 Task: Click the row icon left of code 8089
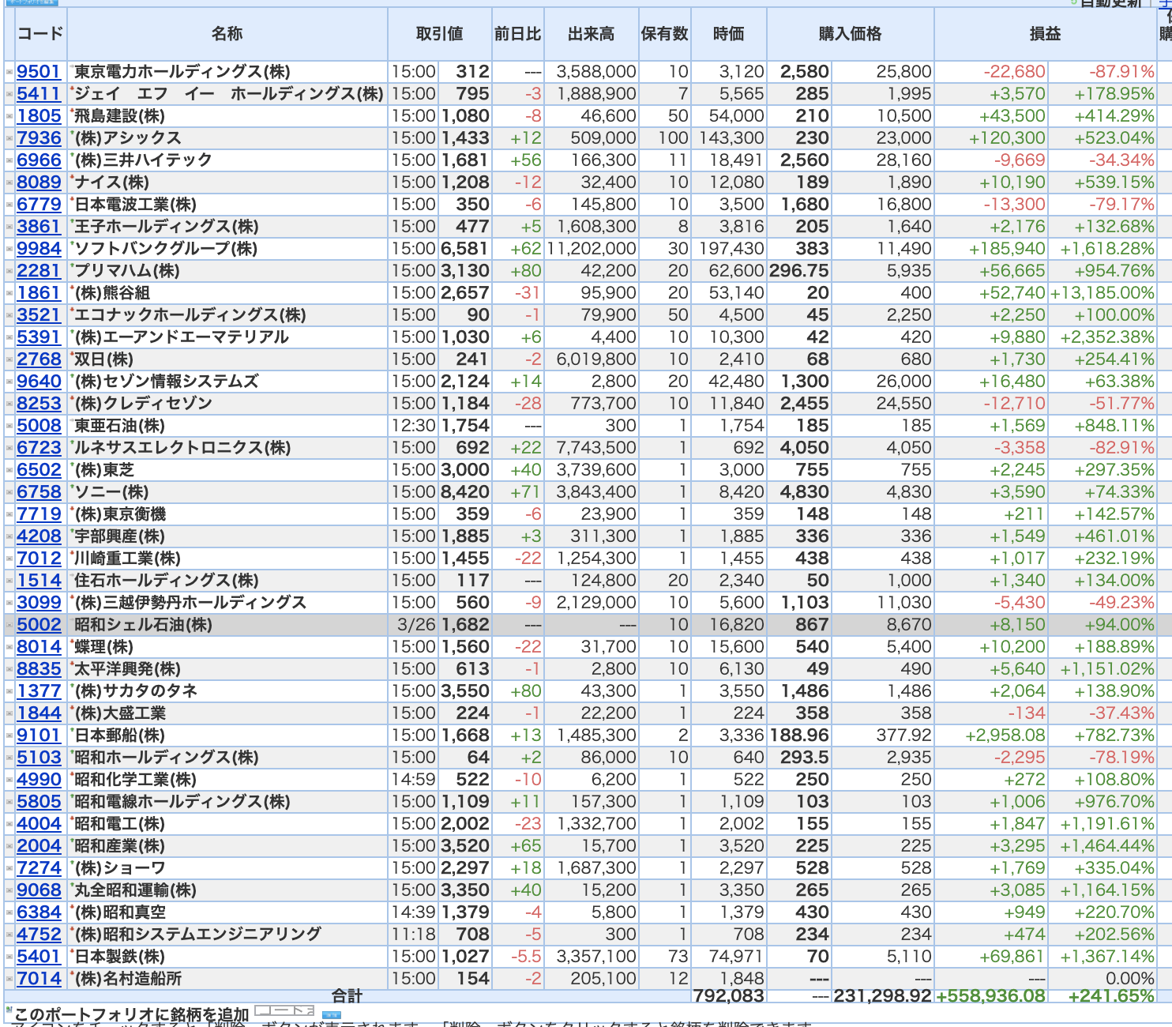tap(9, 182)
